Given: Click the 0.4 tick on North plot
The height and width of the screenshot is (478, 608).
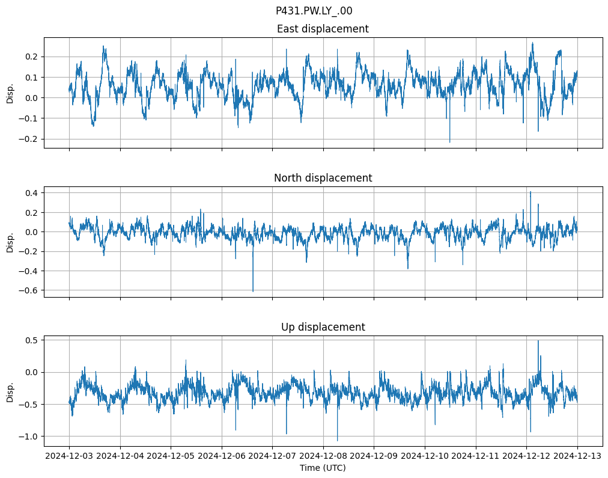Looking at the screenshot, I should pyautogui.click(x=31, y=193).
